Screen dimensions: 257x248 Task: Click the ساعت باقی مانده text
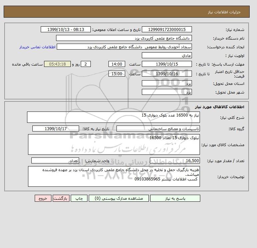pyautogui.click(x=27, y=64)
